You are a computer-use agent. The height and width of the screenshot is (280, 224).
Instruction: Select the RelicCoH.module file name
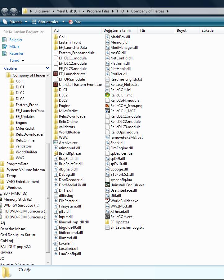coord(125,100)
